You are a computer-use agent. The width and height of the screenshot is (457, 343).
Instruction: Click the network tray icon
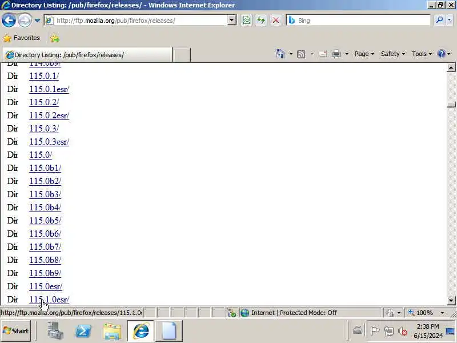(389, 331)
